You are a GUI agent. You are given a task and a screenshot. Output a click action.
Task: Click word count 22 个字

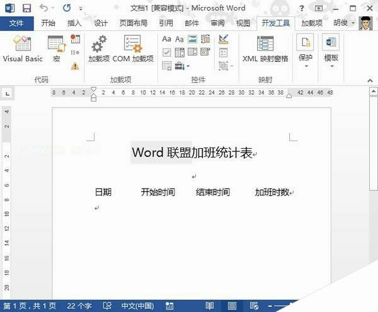click(x=79, y=306)
